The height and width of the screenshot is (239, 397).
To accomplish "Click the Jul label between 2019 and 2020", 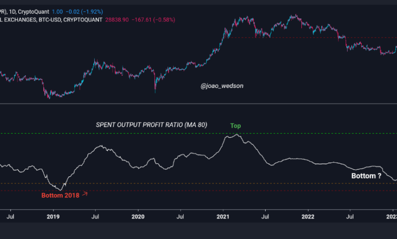I will [x=95, y=217].
